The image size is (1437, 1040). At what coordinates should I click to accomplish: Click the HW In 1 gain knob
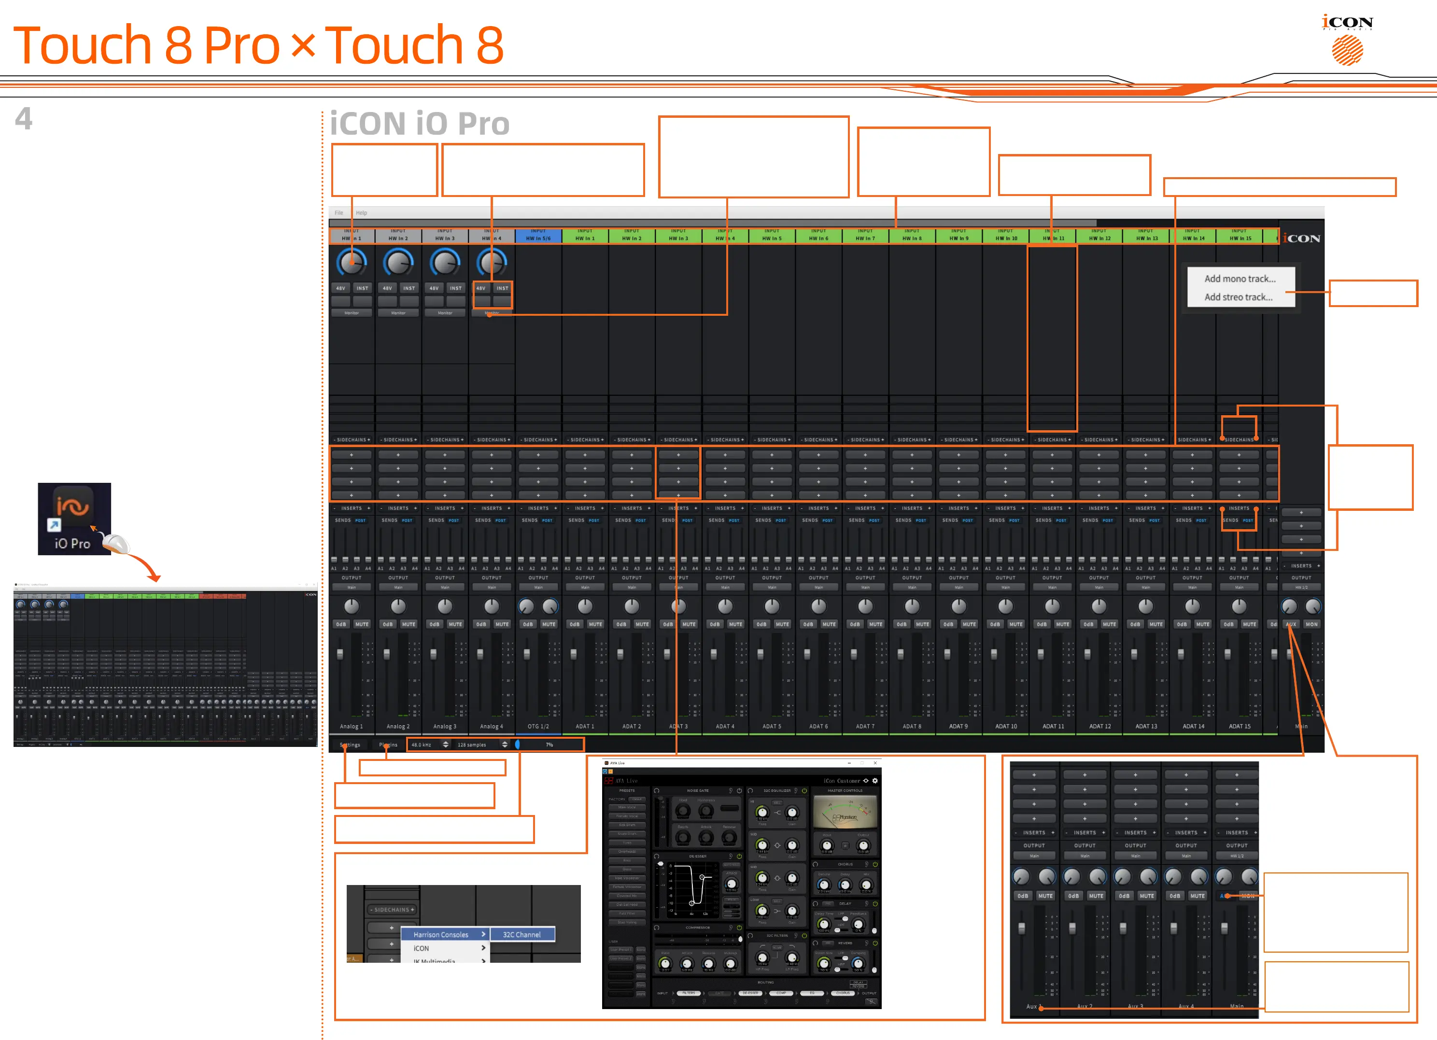coord(352,262)
